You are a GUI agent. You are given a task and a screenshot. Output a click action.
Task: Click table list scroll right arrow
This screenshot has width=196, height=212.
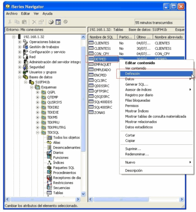point(182,199)
